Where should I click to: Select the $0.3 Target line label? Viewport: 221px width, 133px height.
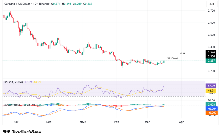[172, 58]
